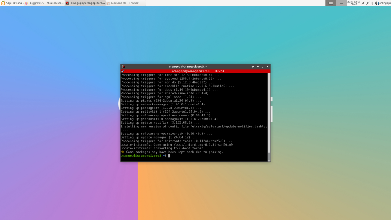391x220 pixels.
Task: Shade the terminal window with up-arrow button
Action: coord(252,66)
